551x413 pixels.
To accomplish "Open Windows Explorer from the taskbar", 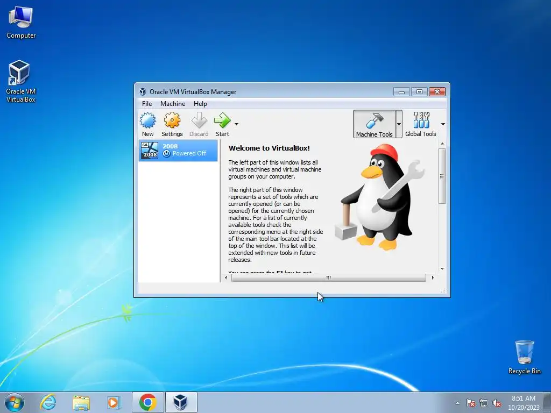I will (x=81, y=402).
